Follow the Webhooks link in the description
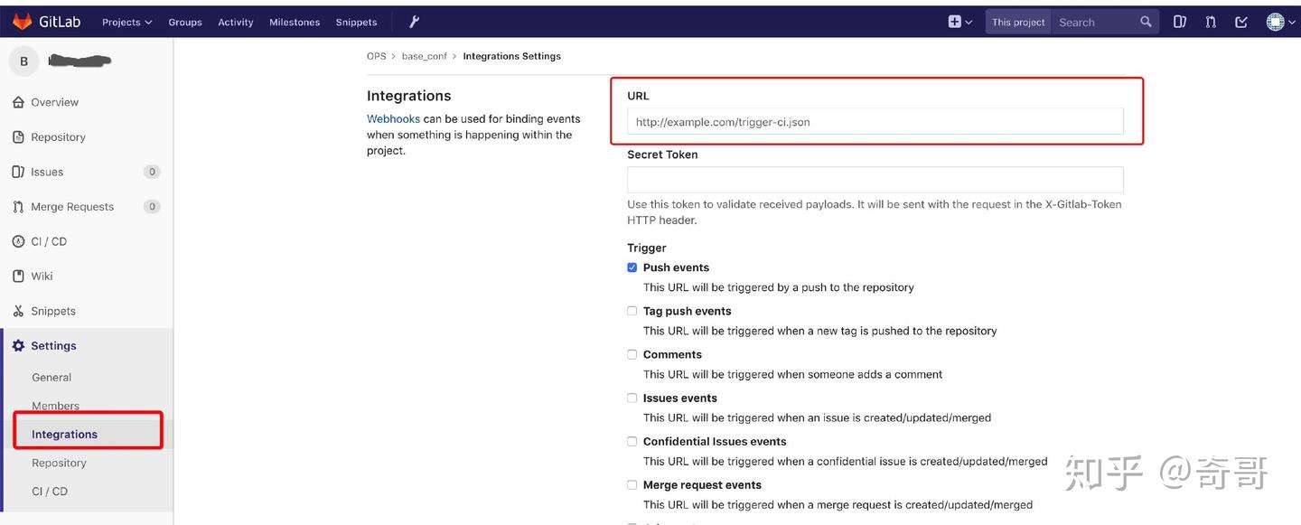Viewport: 1301px width, 525px height. pos(392,118)
